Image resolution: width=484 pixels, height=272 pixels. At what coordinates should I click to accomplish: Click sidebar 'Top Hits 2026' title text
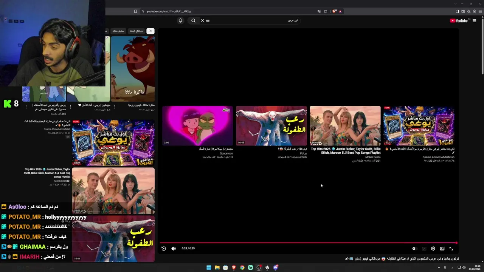tap(47, 173)
